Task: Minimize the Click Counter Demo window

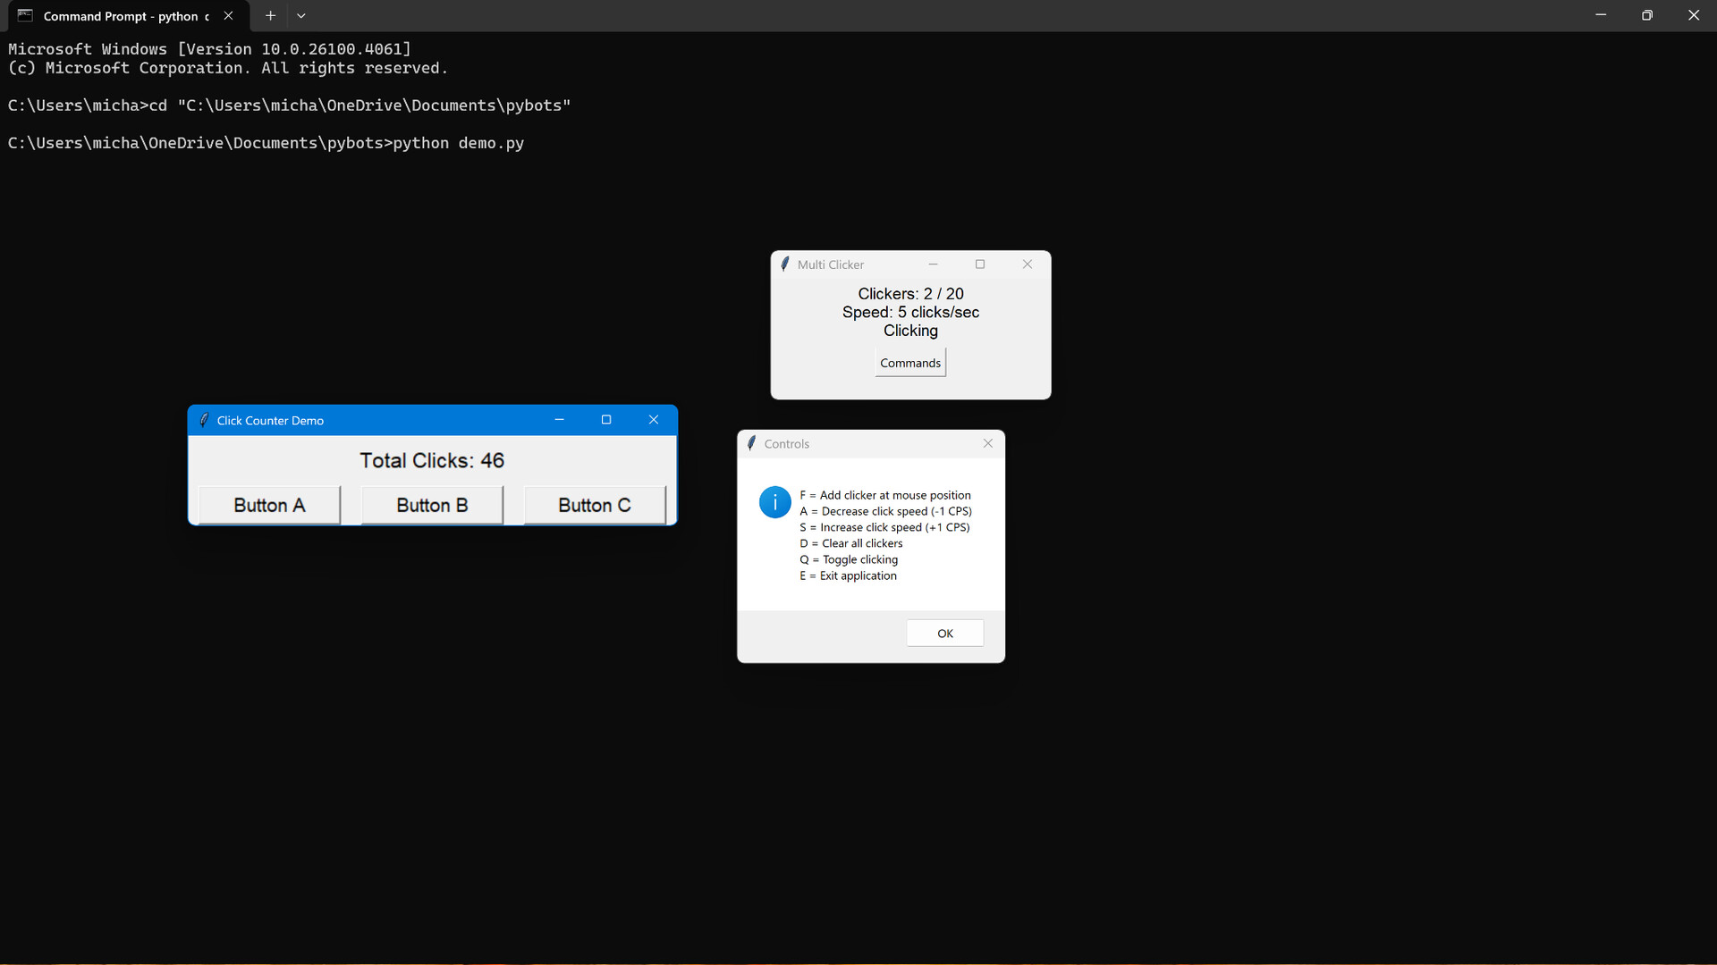Action: pos(559,420)
